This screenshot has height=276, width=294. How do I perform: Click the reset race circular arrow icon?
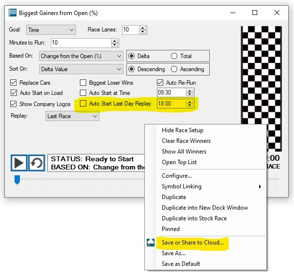point(36,163)
